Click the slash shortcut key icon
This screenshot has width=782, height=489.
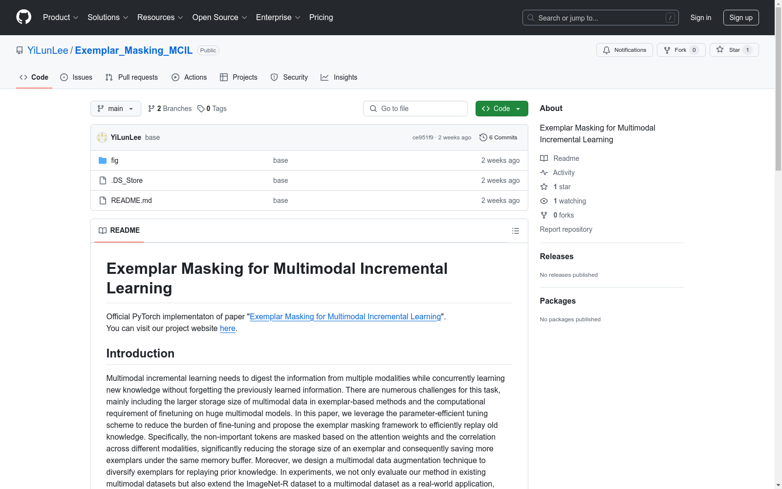[x=671, y=18]
